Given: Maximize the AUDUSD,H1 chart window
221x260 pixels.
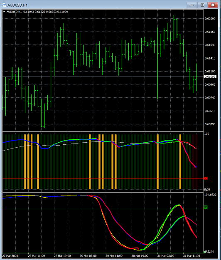Looking at the screenshot, I should (202, 5).
